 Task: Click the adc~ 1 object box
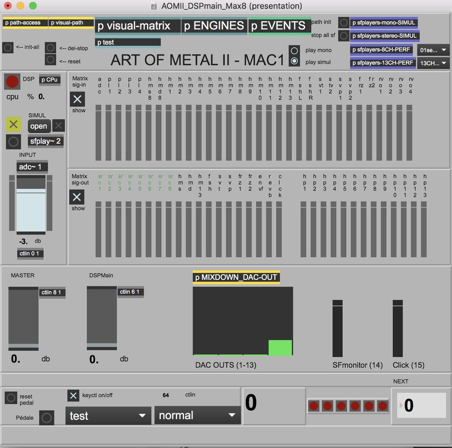(x=32, y=167)
